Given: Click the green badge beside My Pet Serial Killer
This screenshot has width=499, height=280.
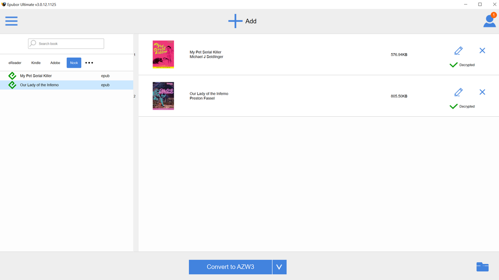Looking at the screenshot, I should click(12, 76).
